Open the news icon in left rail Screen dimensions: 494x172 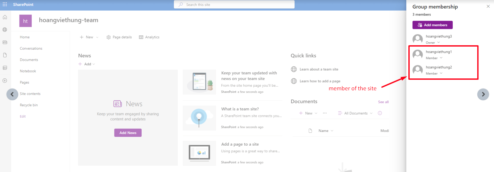coord(5,42)
